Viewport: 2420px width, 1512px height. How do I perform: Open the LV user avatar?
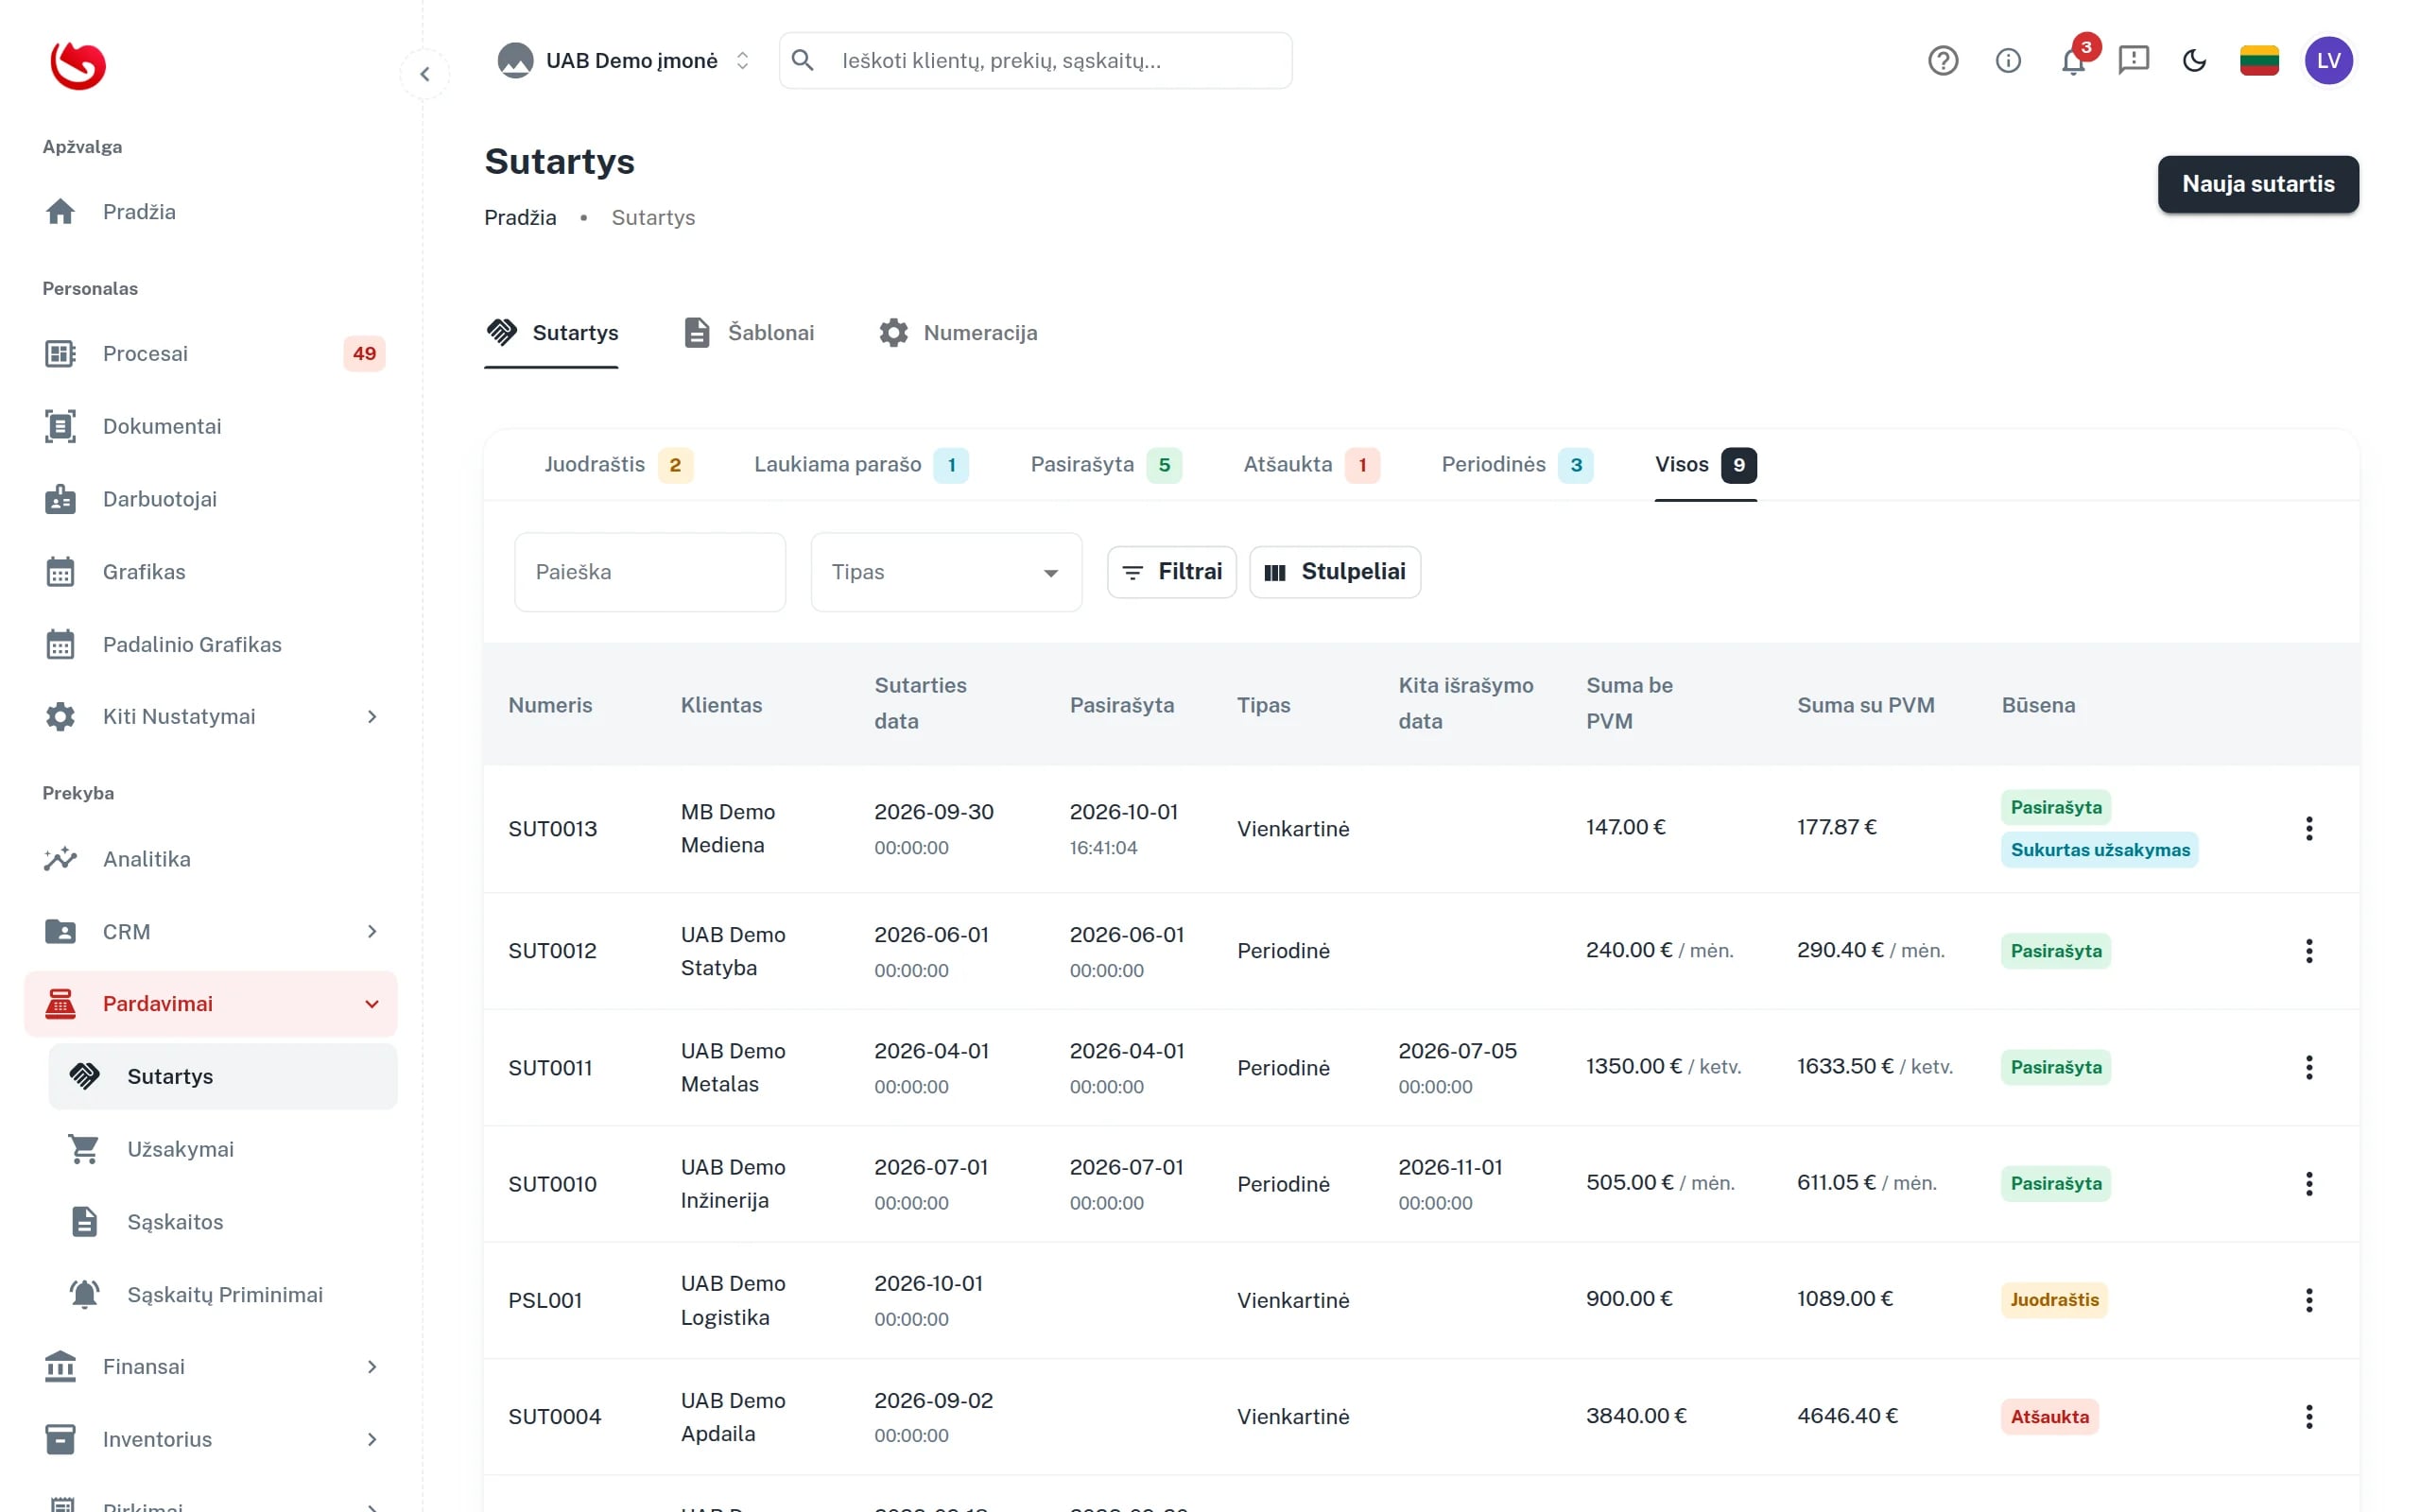2328,61
